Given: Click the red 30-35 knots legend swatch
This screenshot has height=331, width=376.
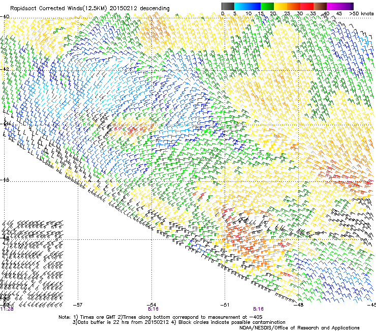Looking at the screenshot, I should coord(307,6).
